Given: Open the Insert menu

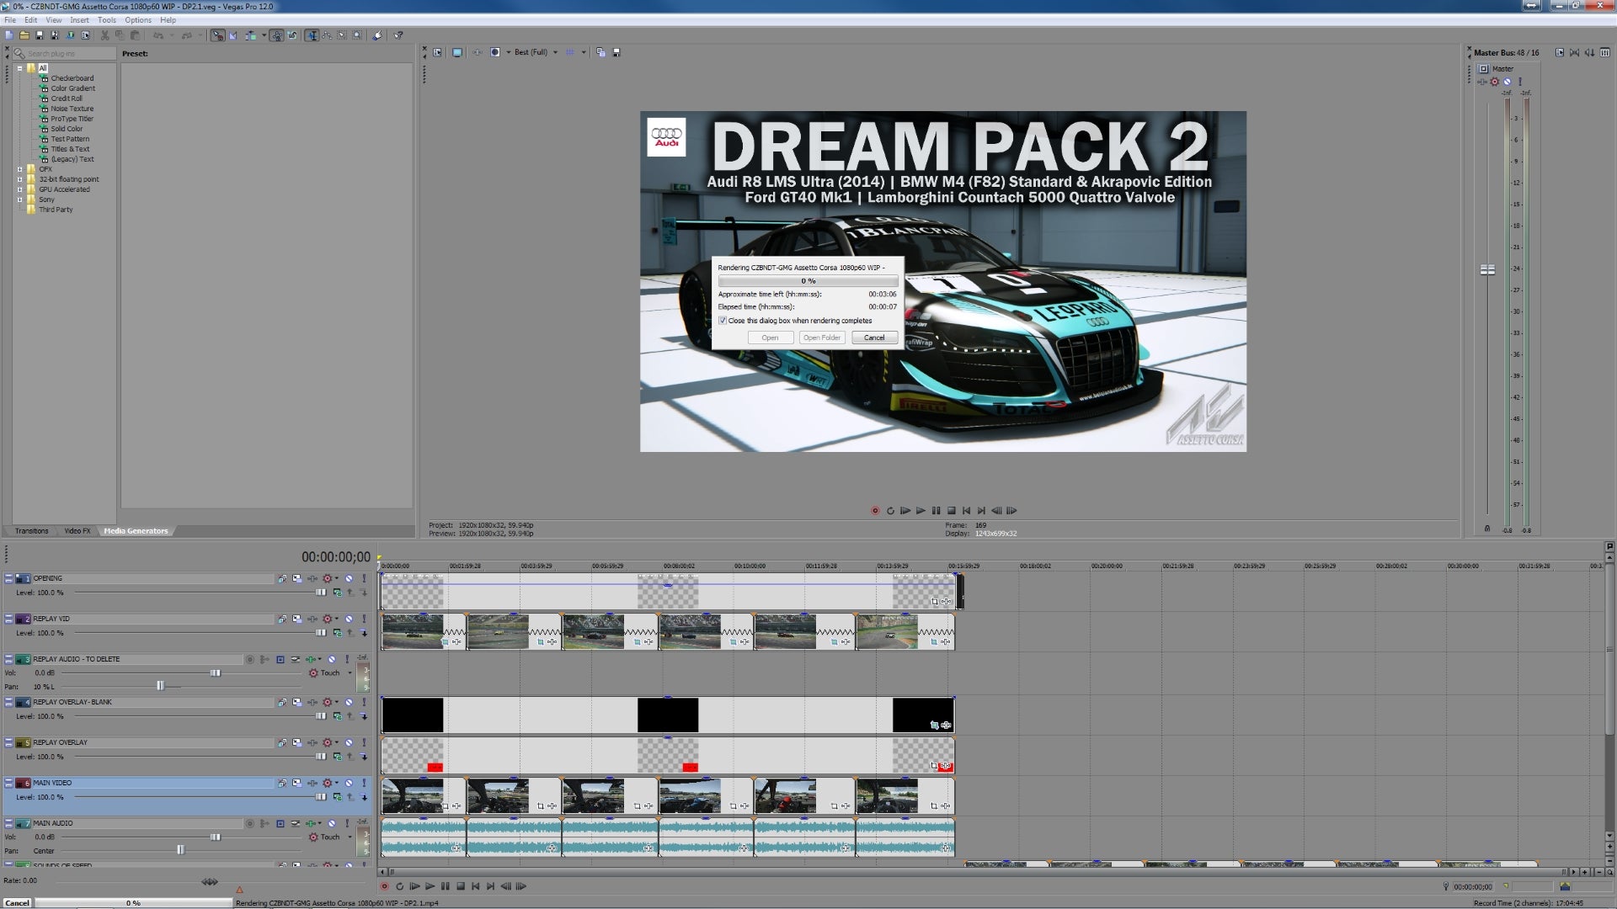Looking at the screenshot, I should click(x=79, y=20).
